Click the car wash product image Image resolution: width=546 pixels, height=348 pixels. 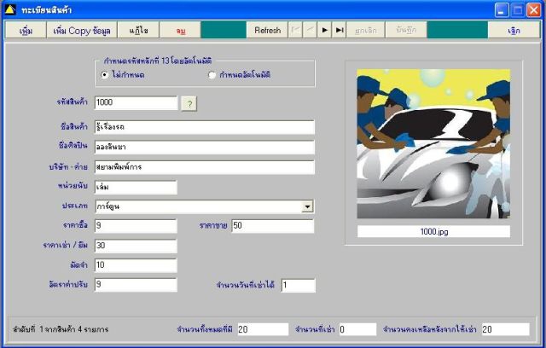(433, 144)
